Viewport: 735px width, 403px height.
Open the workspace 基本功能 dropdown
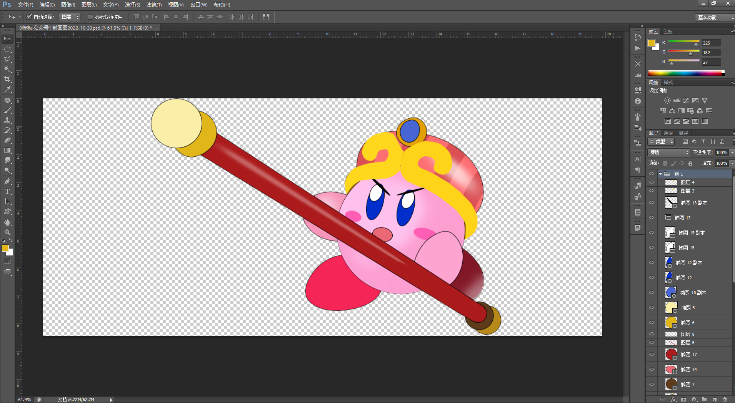(x=715, y=17)
